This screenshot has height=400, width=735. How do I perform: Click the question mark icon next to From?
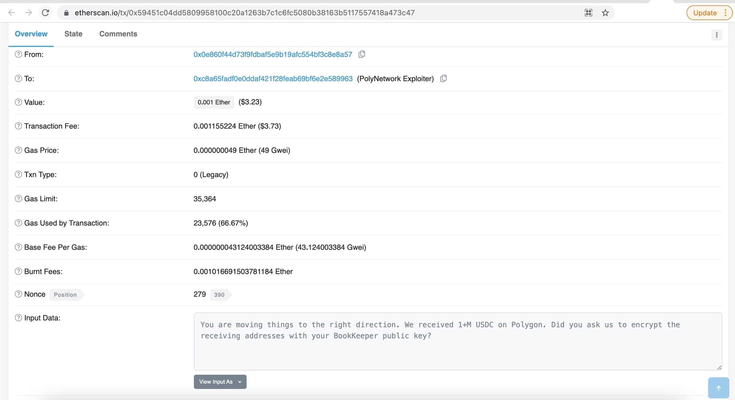(18, 54)
